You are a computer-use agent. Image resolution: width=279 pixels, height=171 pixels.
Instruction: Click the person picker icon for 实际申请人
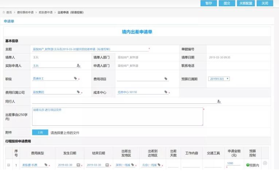78,66
